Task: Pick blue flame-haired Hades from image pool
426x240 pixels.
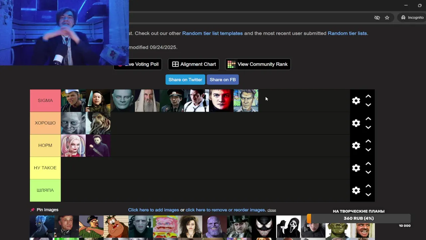Action: (x=42, y=226)
